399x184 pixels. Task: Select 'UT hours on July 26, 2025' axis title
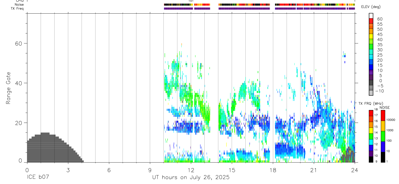(x=191, y=178)
